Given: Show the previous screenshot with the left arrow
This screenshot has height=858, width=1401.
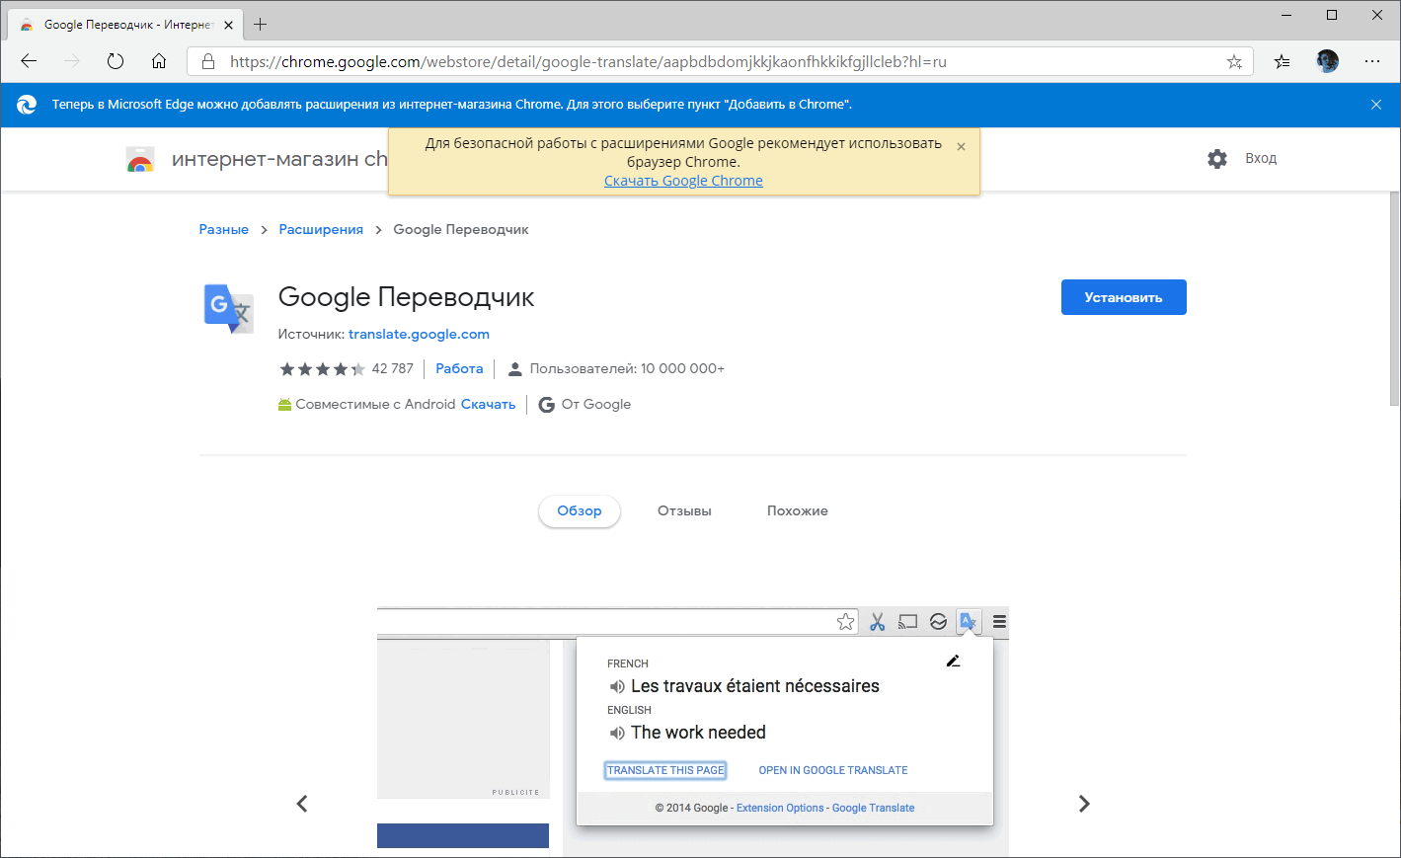Looking at the screenshot, I should click(x=301, y=804).
